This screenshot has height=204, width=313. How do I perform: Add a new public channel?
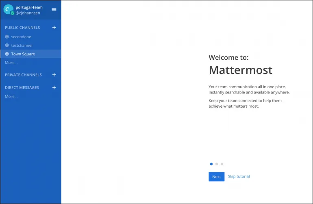coord(54,28)
